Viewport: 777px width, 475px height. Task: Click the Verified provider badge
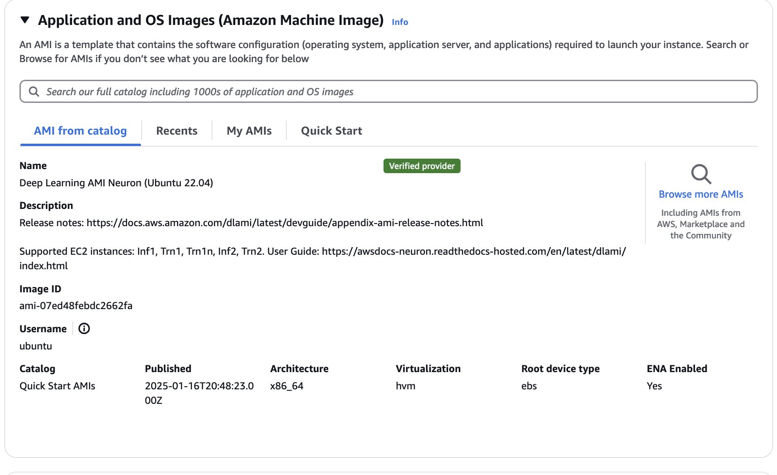click(x=422, y=166)
